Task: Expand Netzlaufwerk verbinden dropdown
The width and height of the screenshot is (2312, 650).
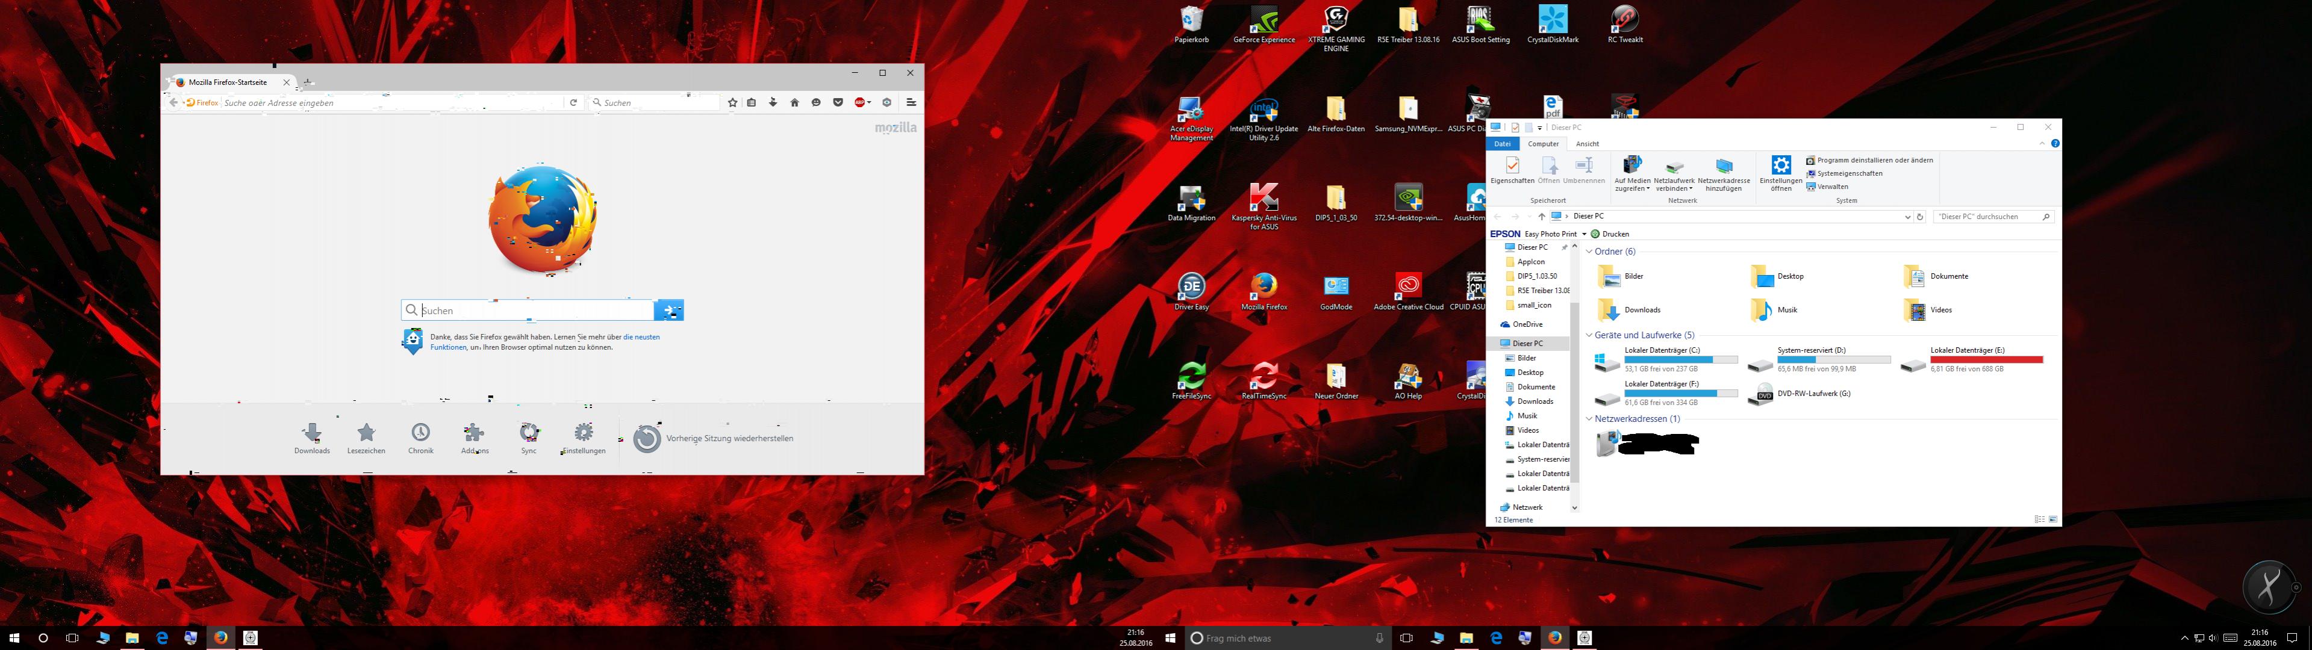Action: pos(1691,189)
